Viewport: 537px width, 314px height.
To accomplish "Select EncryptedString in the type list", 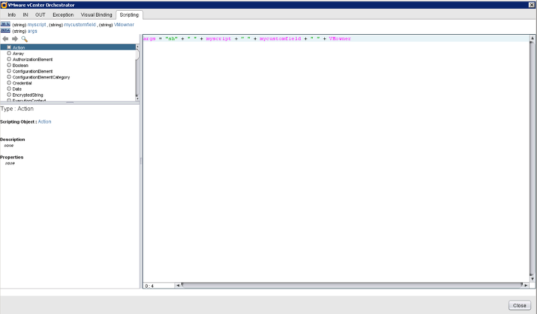I will 28,95.
